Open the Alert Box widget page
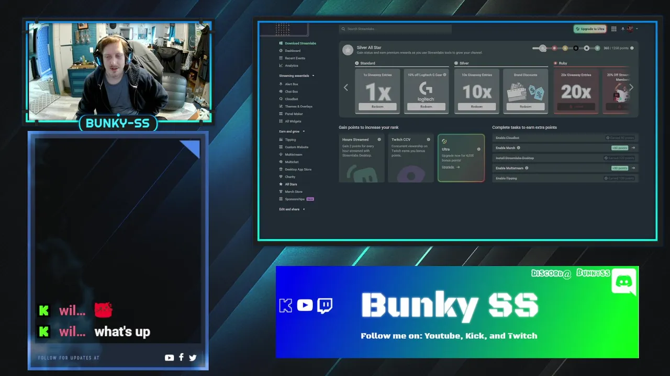 coord(288,84)
